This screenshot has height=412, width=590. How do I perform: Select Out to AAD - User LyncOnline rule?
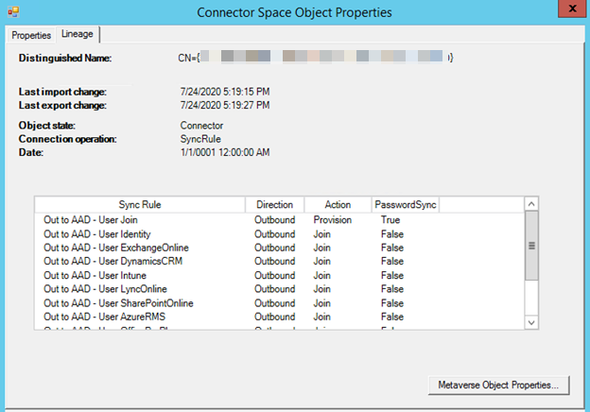[x=279, y=289]
